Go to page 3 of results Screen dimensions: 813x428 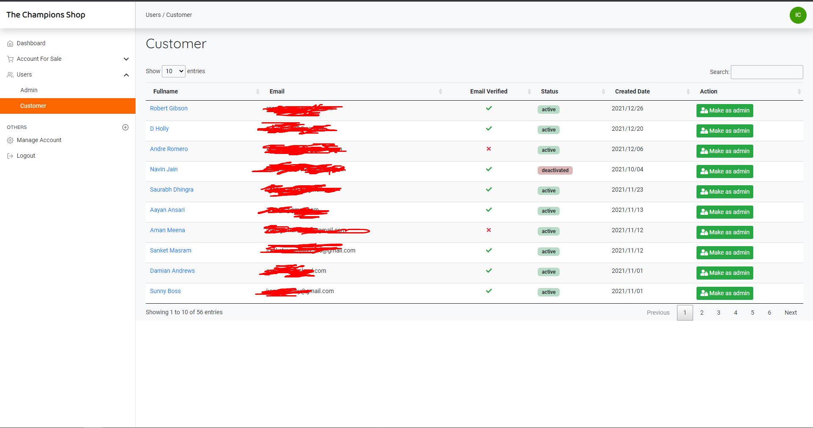point(719,313)
